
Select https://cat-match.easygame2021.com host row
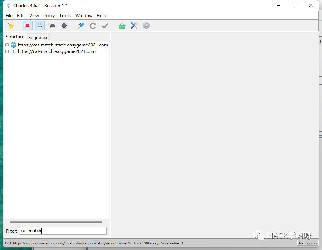57,51
